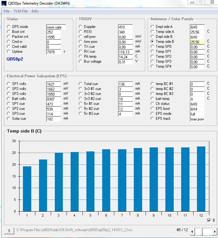Select the OPS mode radio button
This screenshot has height=238, width=218.
pos(8,27)
